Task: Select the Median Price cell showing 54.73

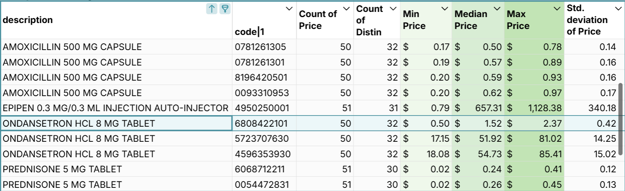Action: click(x=490, y=154)
